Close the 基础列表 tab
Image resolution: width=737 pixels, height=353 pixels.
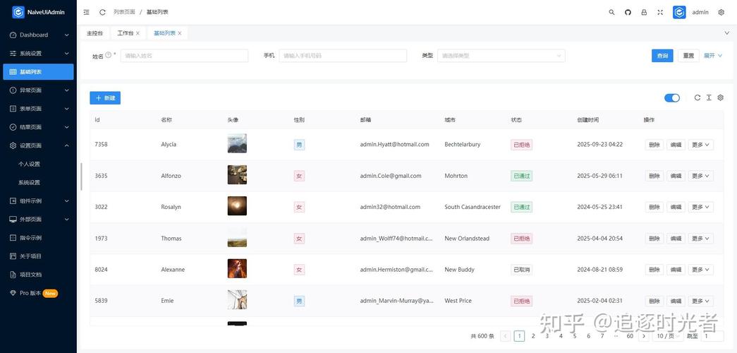click(x=180, y=33)
